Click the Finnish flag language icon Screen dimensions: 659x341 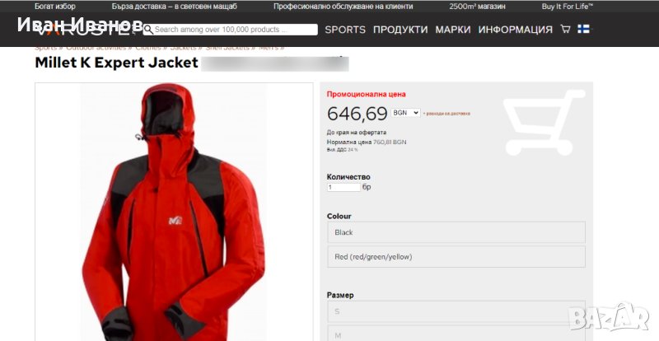(583, 29)
